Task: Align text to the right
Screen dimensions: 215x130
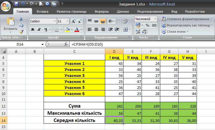Action: pos(103,29)
